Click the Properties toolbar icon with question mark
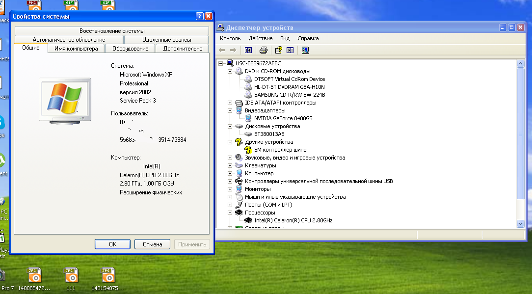Screen dimensions: 532x294 278,50
